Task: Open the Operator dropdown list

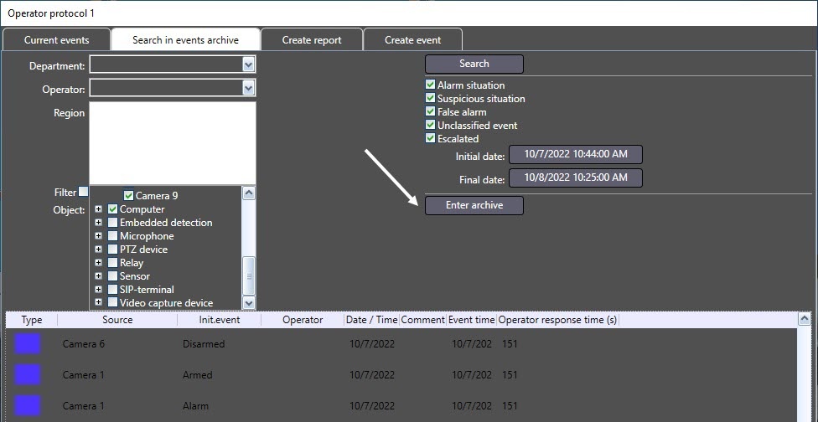Action: [248, 88]
